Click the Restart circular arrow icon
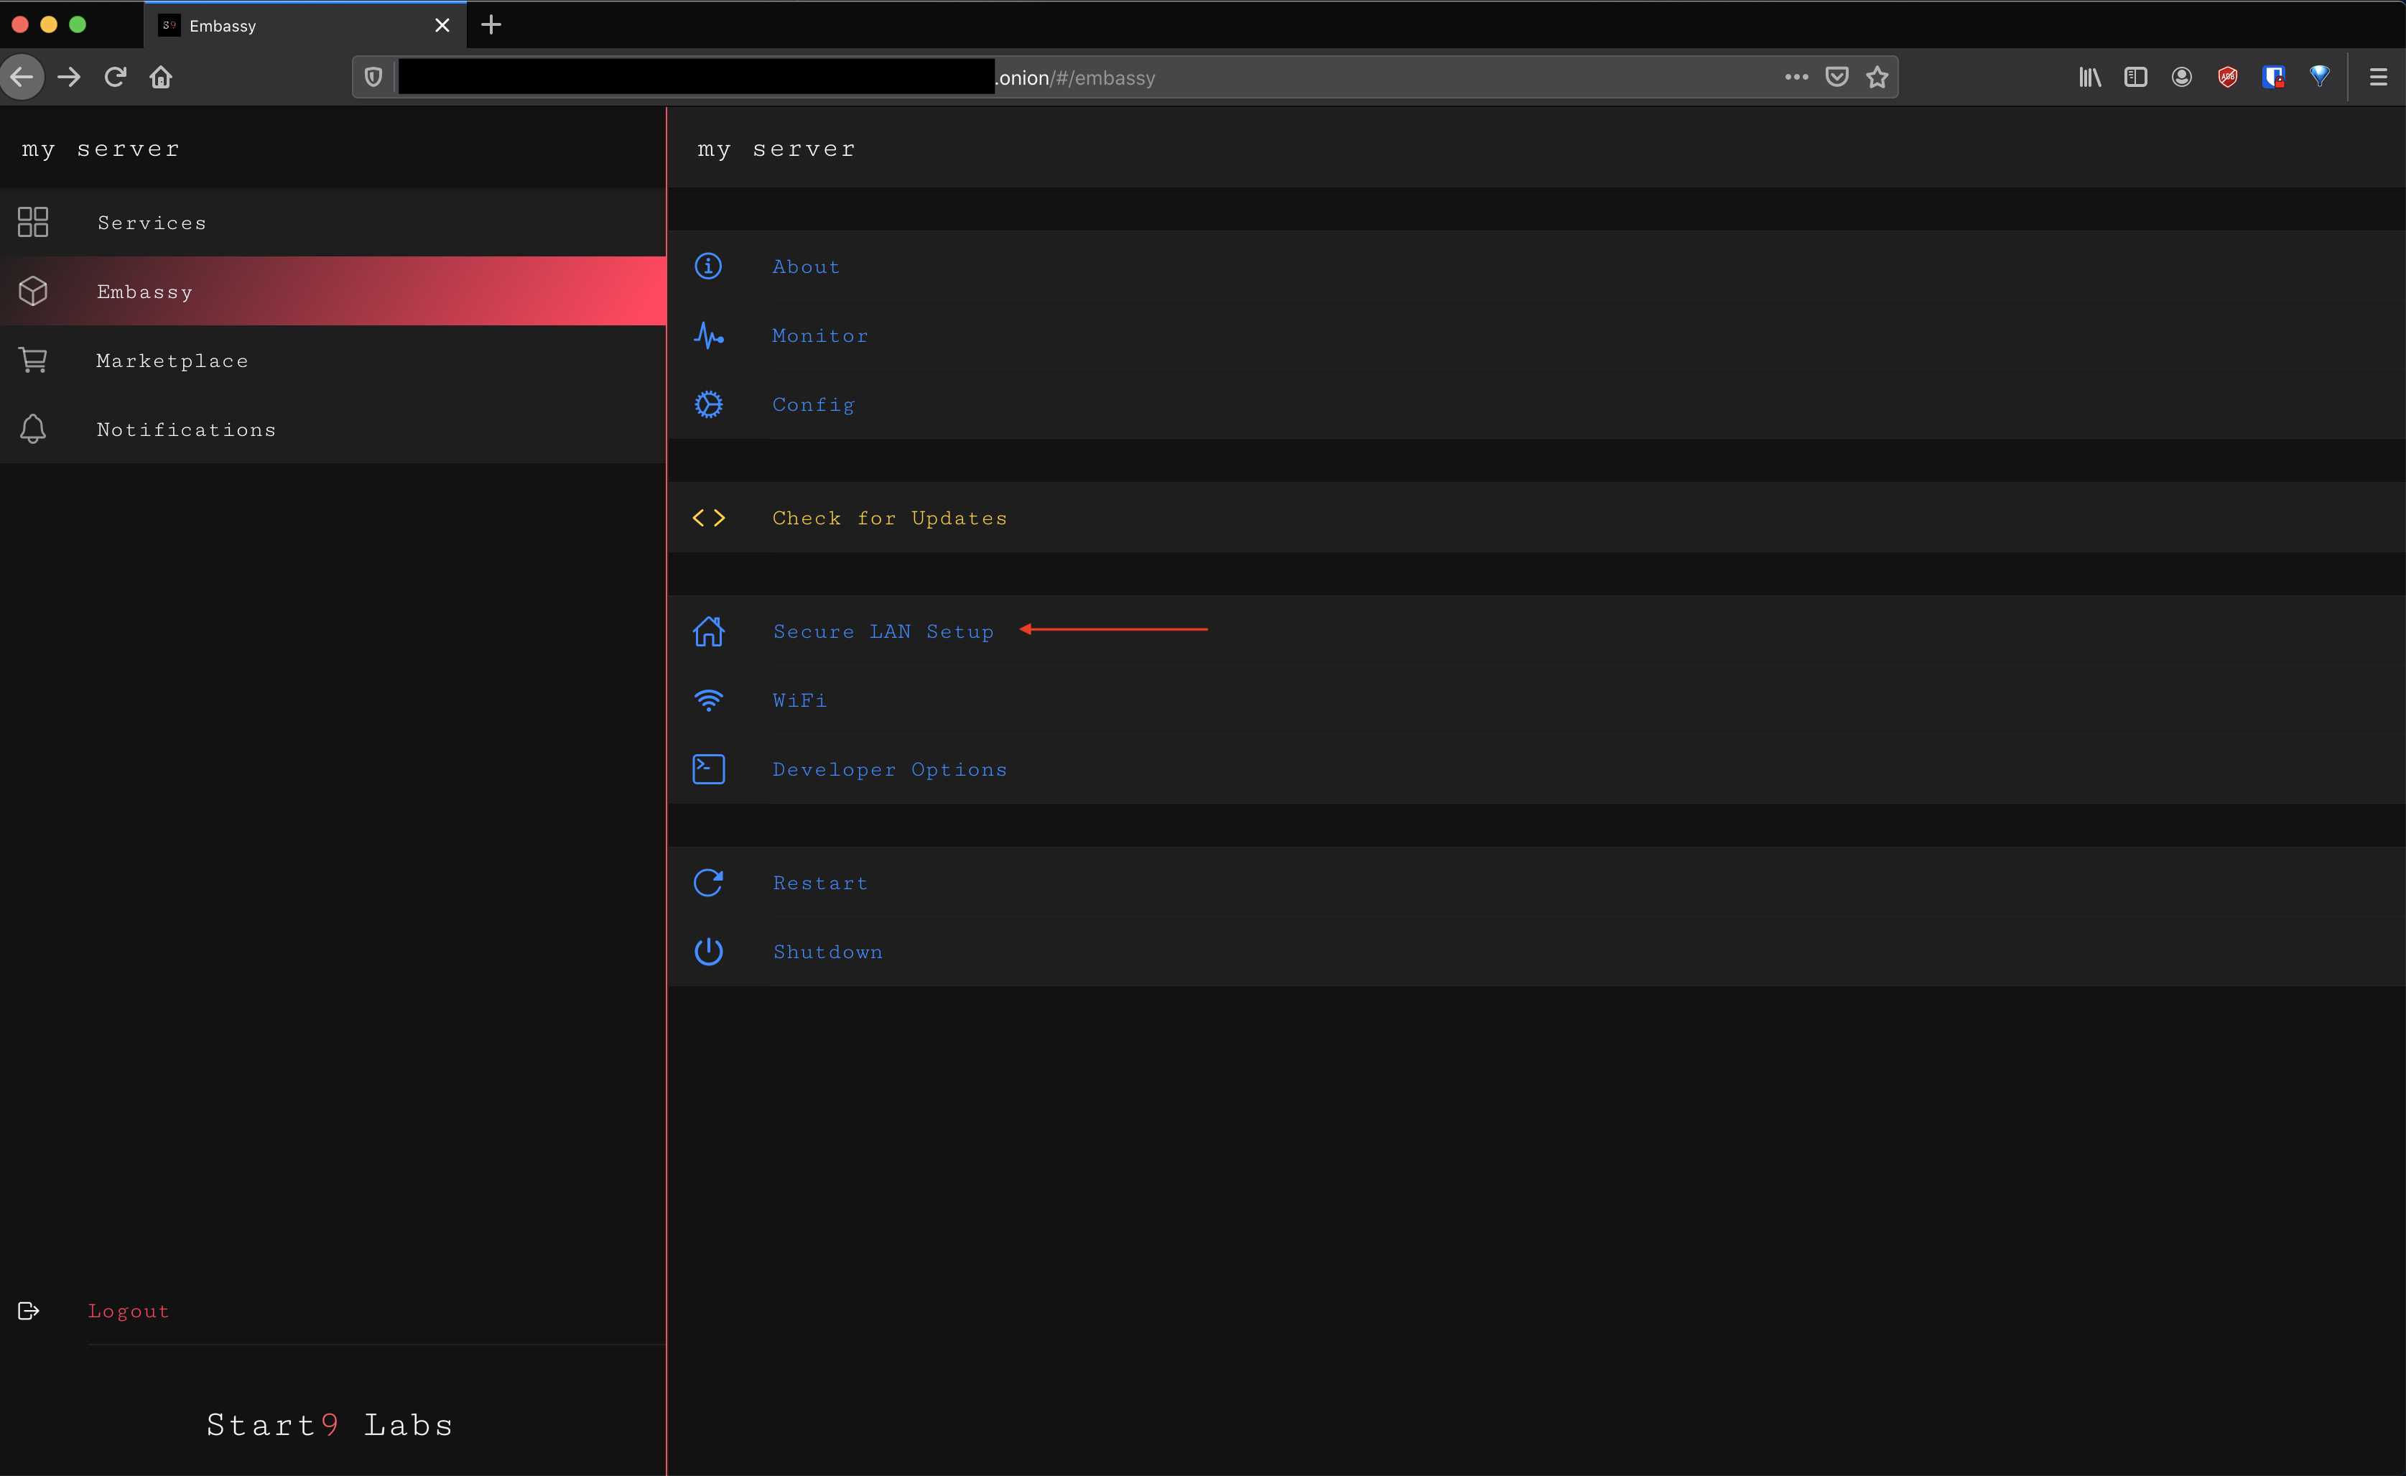Screen dimensions: 2406x1476 (709, 883)
